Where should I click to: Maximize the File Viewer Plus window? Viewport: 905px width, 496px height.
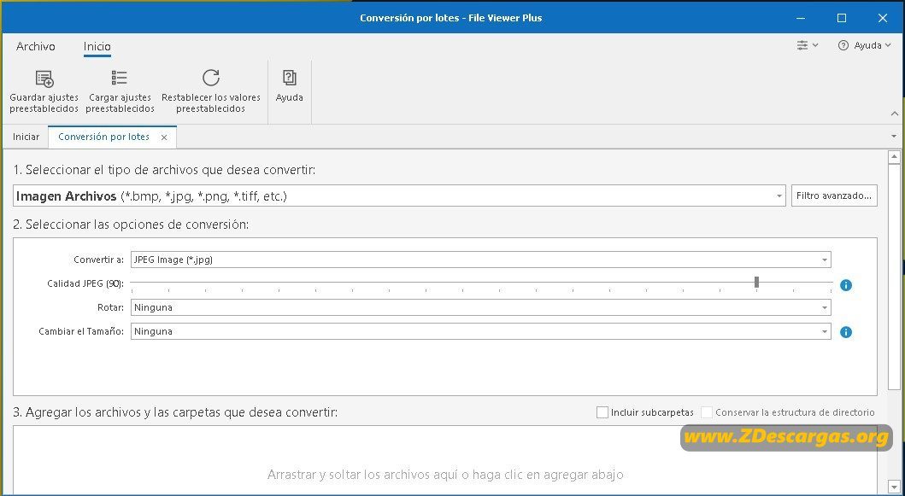coord(842,18)
